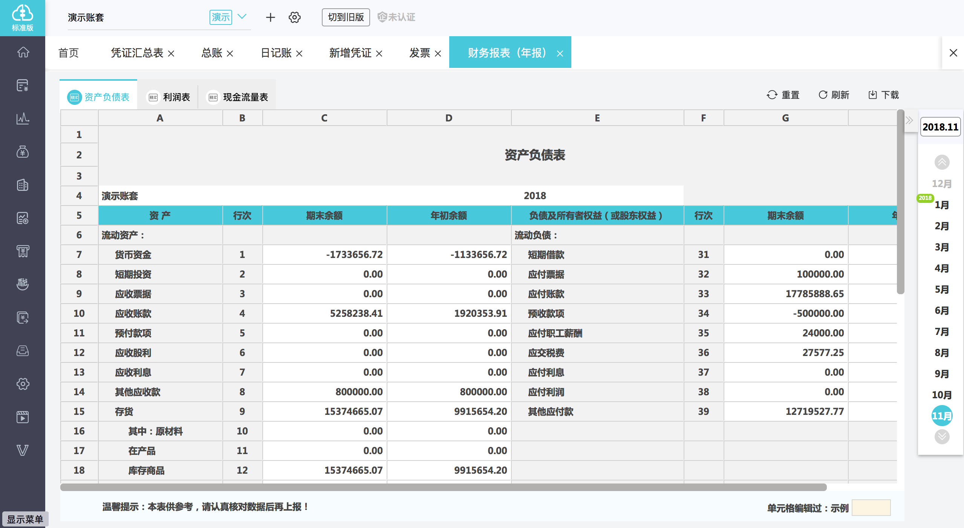964x528 pixels.
Task: Move to previous year with up chevron
Action: click(942, 163)
